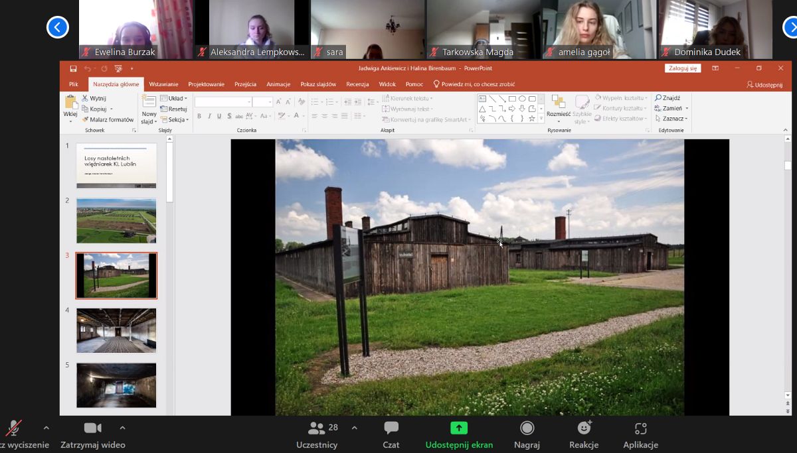Open audio options arrow beside microphone
This screenshot has height=453, width=797.
click(46, 428)
